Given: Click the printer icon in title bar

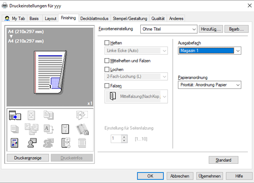Looking at the screenshot, I should tap(5, 6).
